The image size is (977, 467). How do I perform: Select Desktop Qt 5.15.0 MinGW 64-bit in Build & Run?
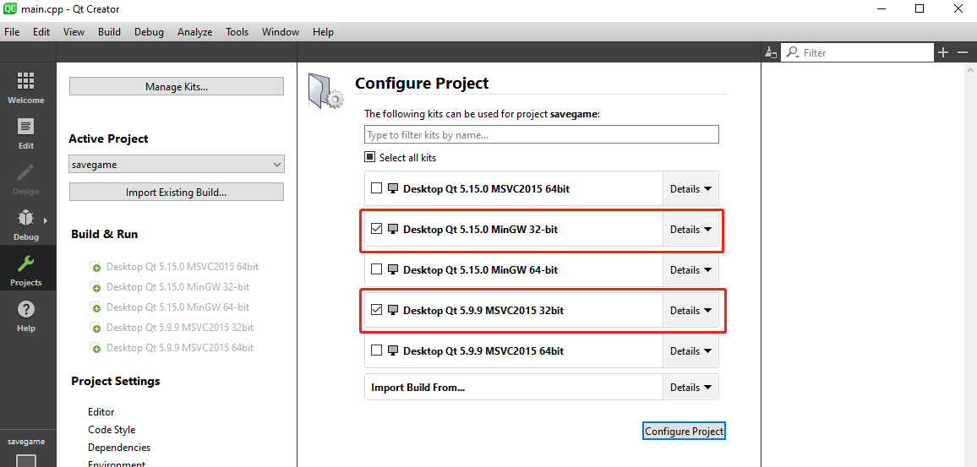click(x=178, y=307)
